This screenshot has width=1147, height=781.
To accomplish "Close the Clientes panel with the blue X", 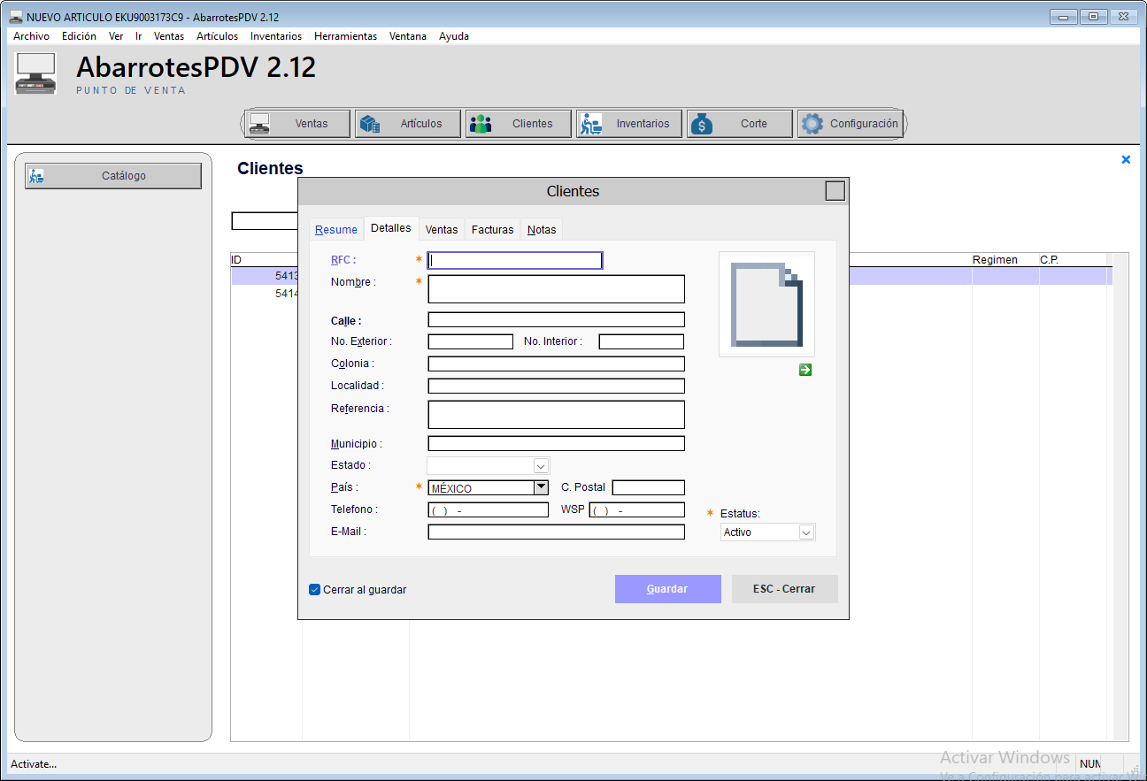I will 1126,160.
